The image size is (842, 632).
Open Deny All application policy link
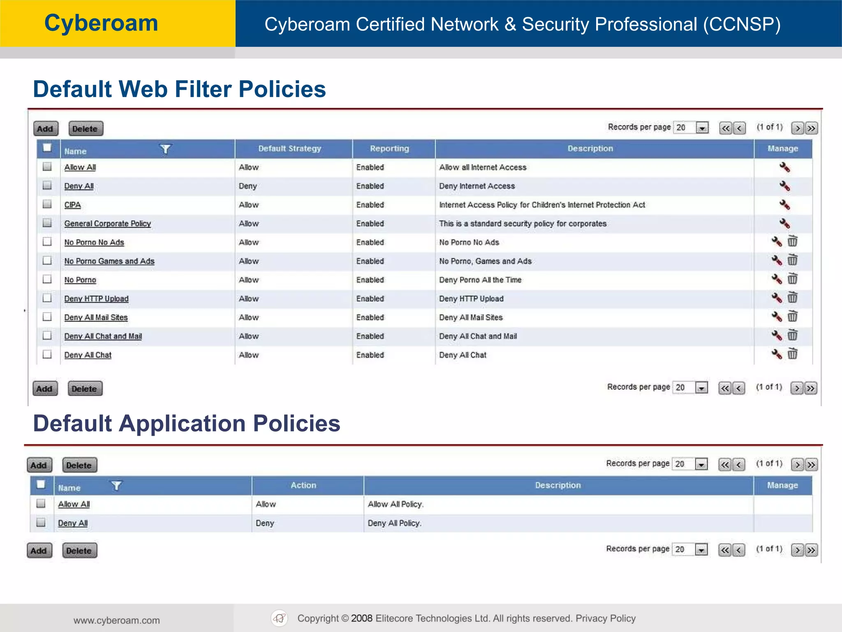tap(73, 523)
